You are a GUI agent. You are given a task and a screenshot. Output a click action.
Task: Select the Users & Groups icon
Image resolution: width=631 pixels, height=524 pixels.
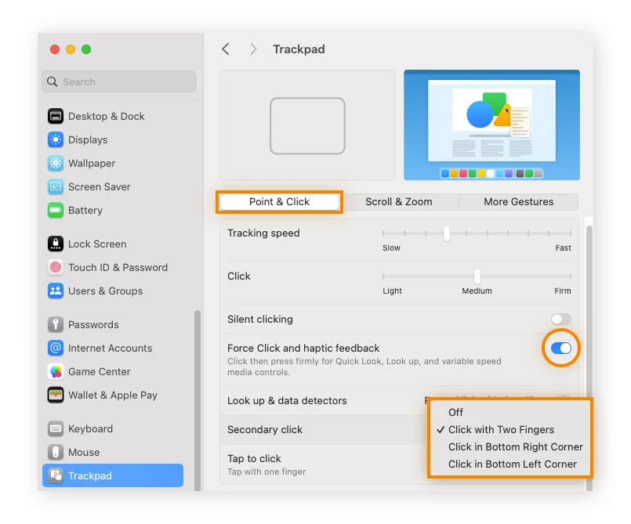pos(56,291)
